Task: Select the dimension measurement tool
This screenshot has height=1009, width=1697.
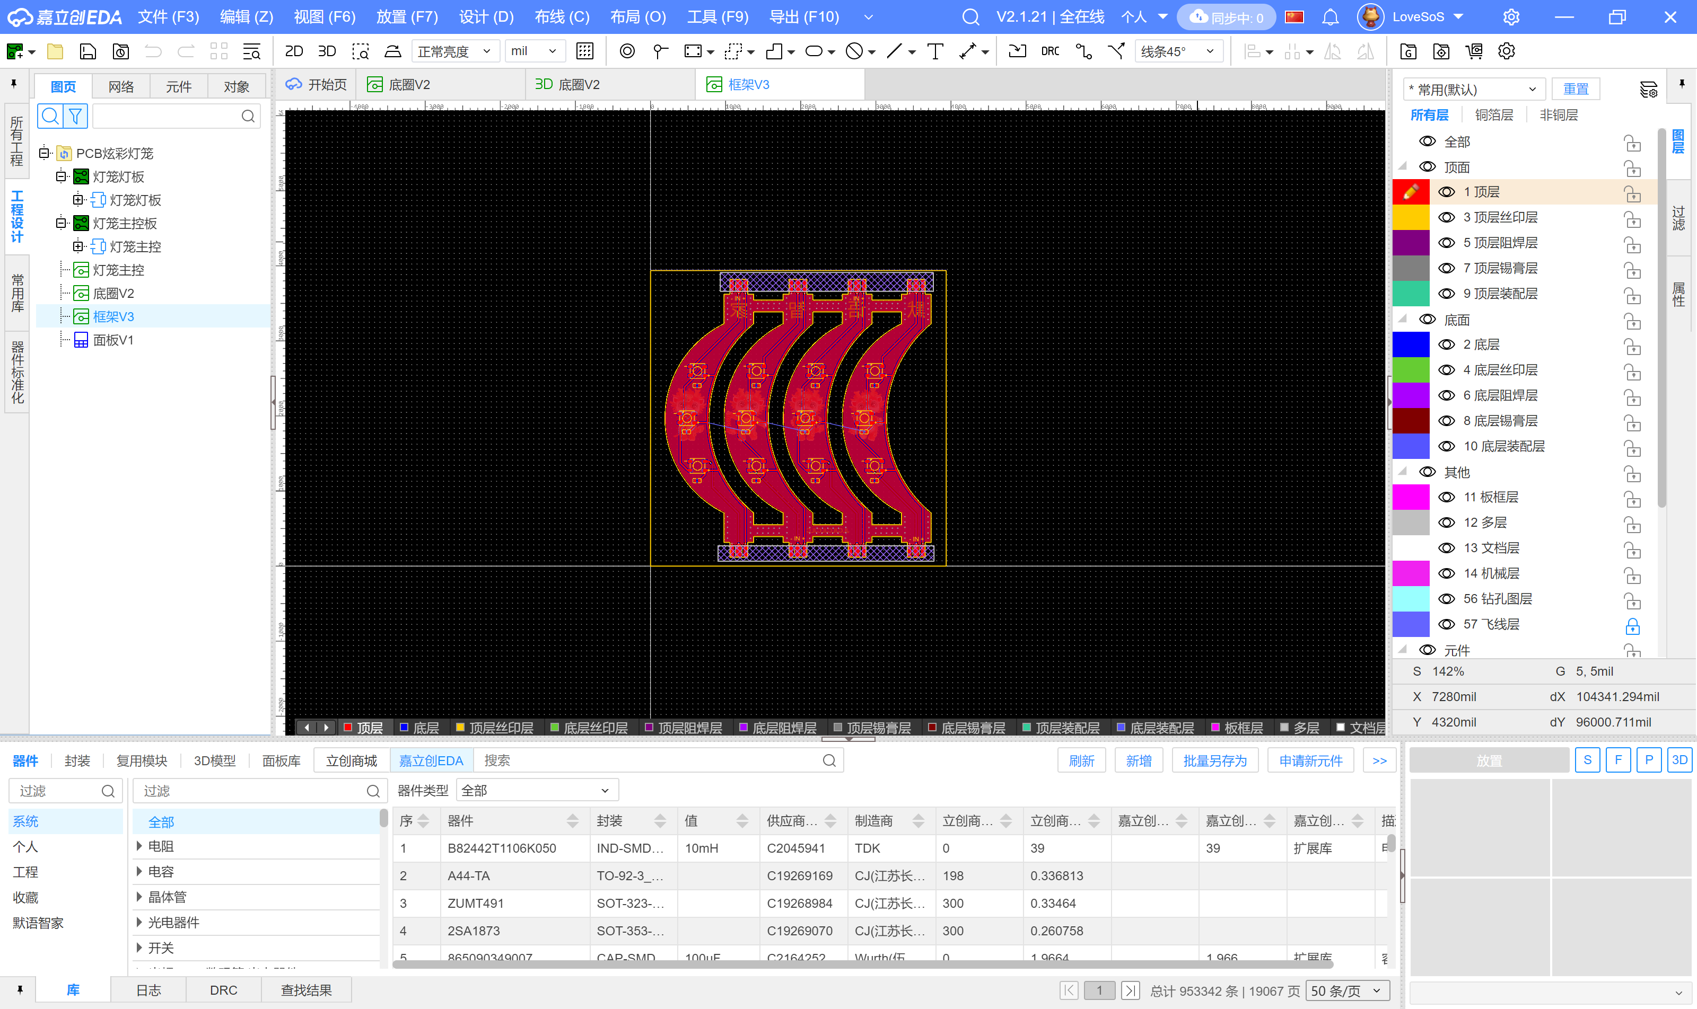Action: click(x=968, y=51)
